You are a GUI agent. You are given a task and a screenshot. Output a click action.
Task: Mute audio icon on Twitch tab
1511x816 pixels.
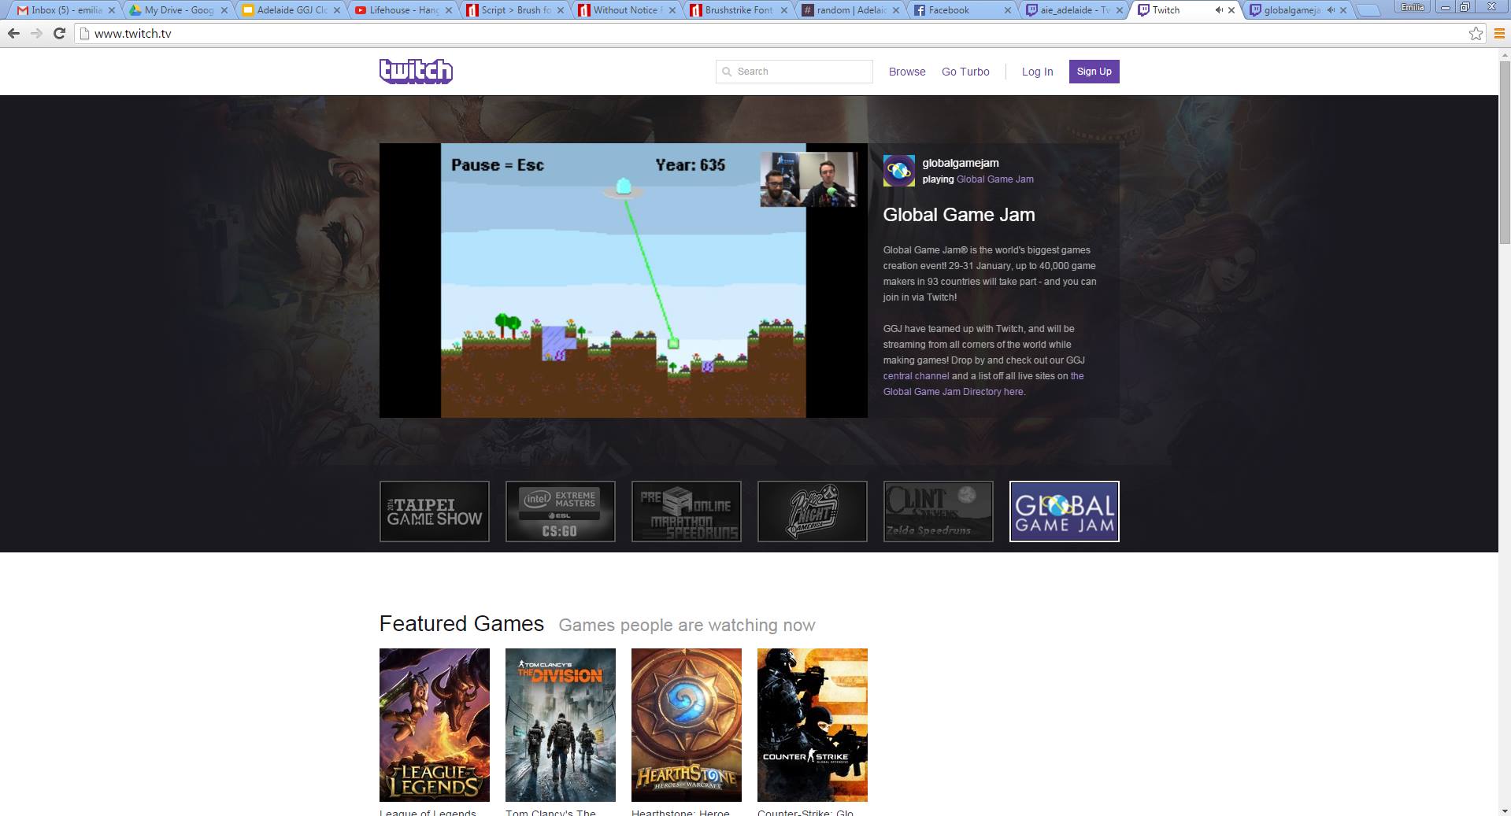(x=1219, y=10)
